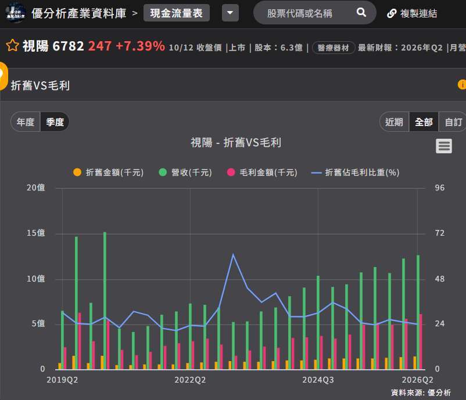Toggle 毛利金額(千元) legend series

[x=262, y=172]
